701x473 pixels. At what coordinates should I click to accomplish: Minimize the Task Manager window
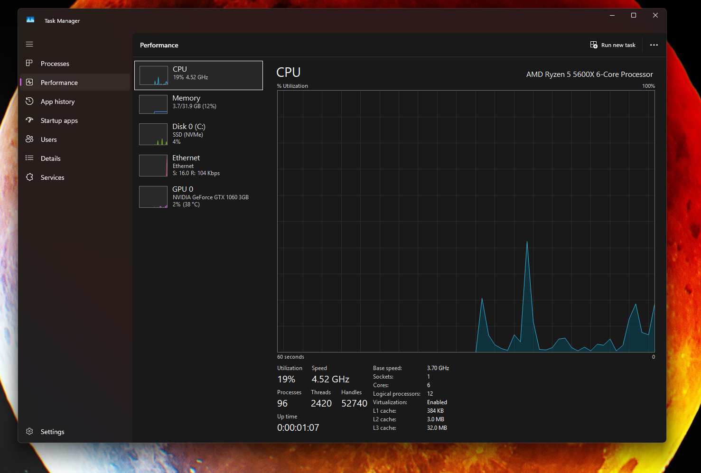pos(612,15)
